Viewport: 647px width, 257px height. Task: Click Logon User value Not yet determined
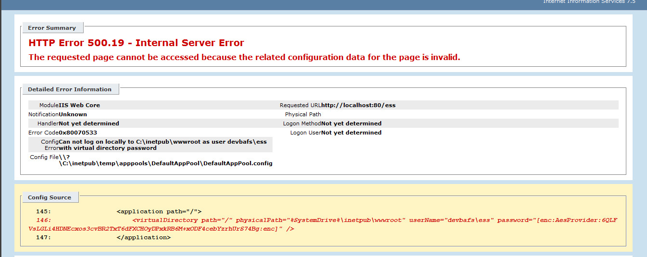click(x=351, y=133)
